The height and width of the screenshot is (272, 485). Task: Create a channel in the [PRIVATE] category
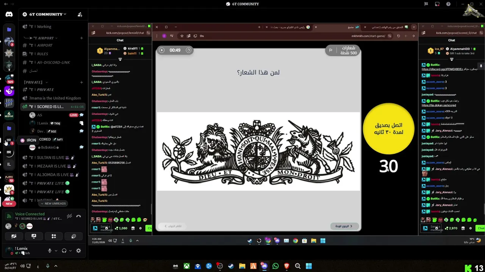[x=81, y=82]
